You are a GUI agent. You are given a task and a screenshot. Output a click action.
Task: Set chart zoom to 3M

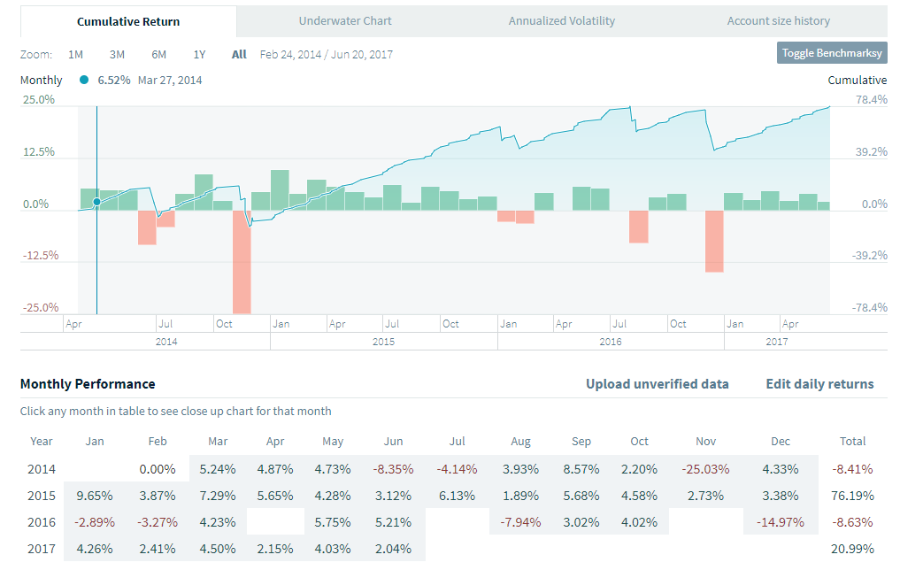[117, 54]
